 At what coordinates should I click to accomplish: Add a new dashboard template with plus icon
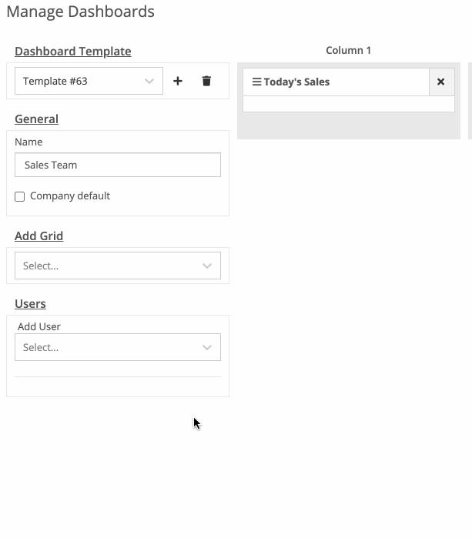pyautogui.click(x=177, y=81)
